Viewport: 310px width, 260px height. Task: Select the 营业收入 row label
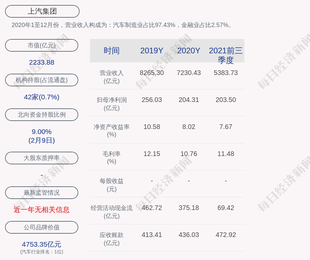click(112, 77)
